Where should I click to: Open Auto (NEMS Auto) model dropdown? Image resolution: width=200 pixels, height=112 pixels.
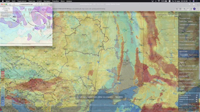[x=186, y=104]
